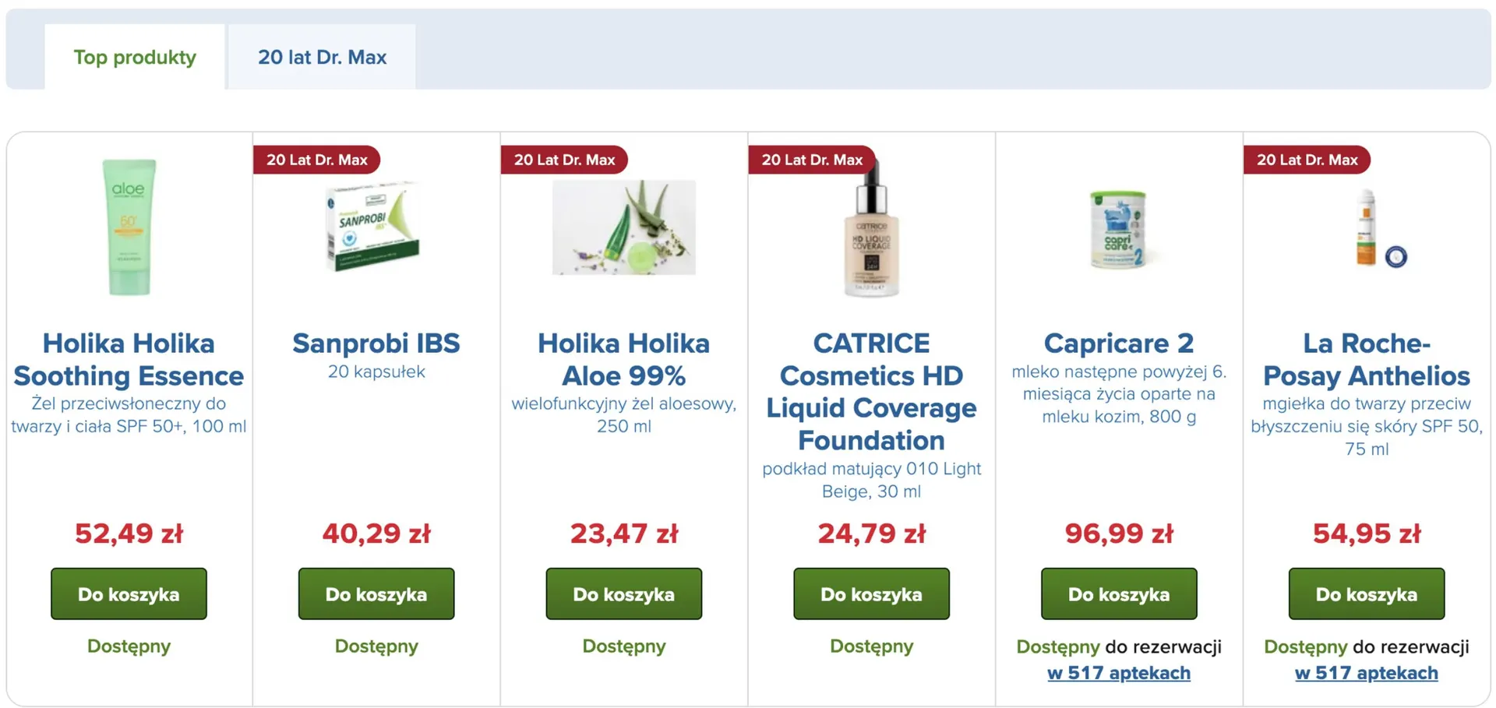Image resolution: width=1496 pixels, height=708 pixels.
Task: Click the Holika Holika Aloe 99% photo
Action: [x=623, y=227]
